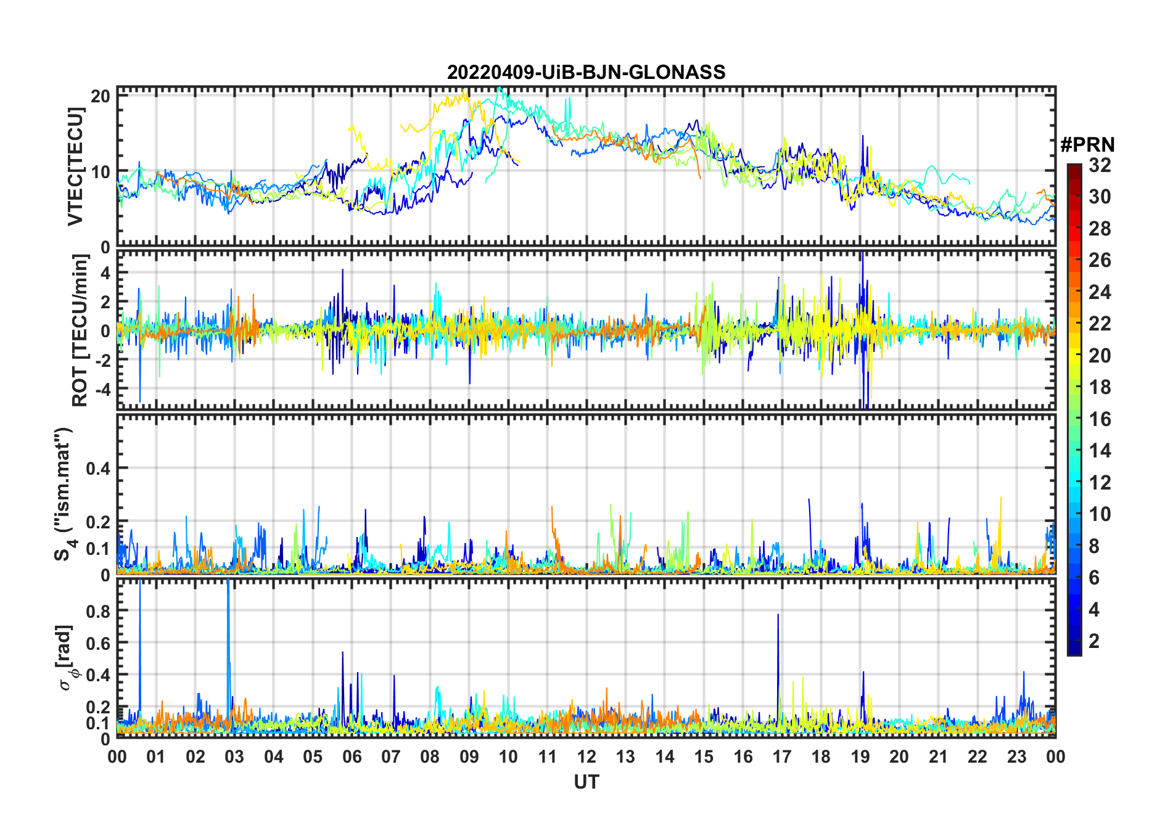Select the #PRN colorbar title

pyautogui.click(x=1087, y=145)
